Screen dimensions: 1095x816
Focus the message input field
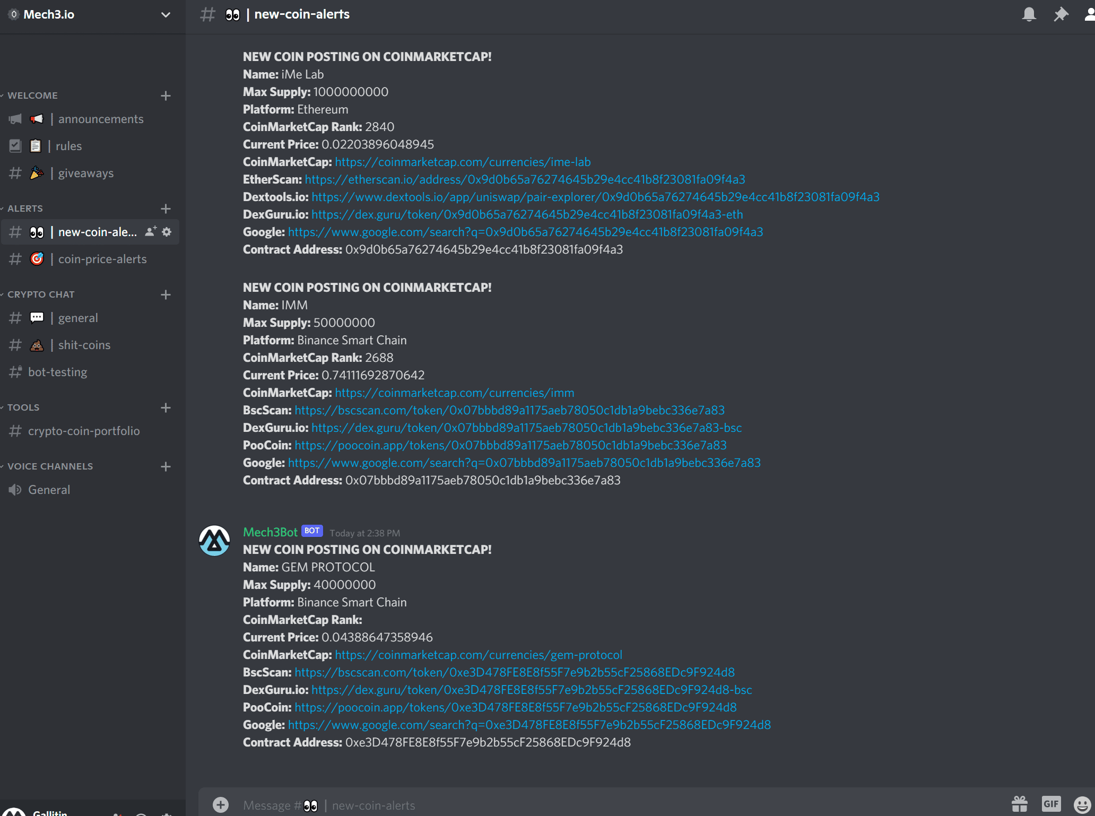point(584,805)
